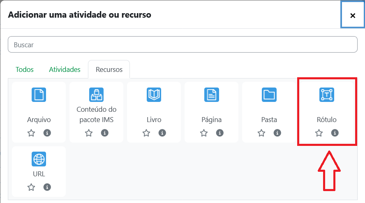Open the Livro resource icon

tap(154, 95)
